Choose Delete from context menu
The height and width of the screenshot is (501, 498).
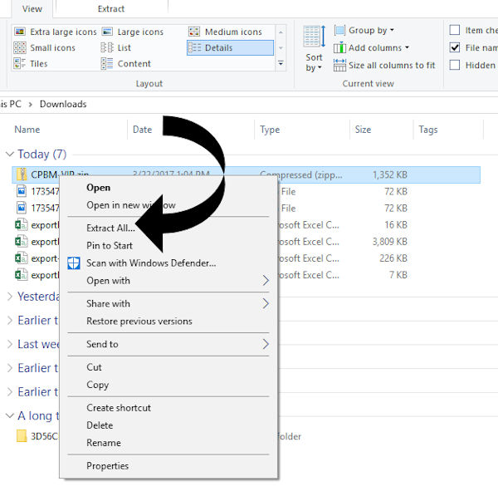coord(168,425)
